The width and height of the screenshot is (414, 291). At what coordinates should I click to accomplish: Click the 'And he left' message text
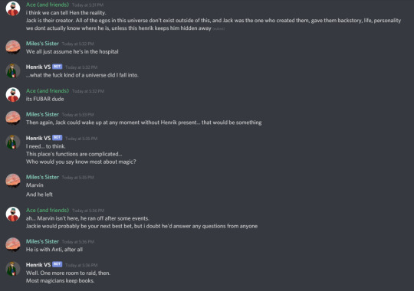[39, 195]
